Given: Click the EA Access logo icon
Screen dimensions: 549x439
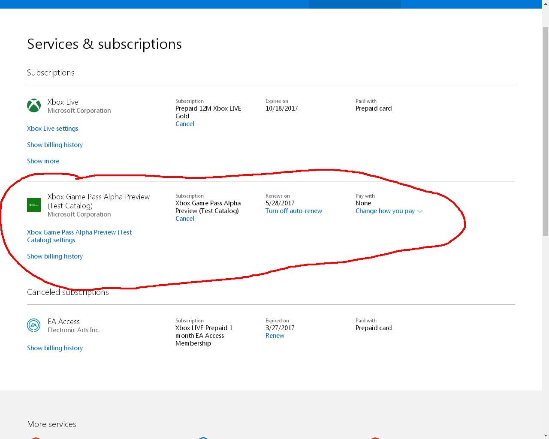Looking at the screenshot, I should [x=34, y=325].
